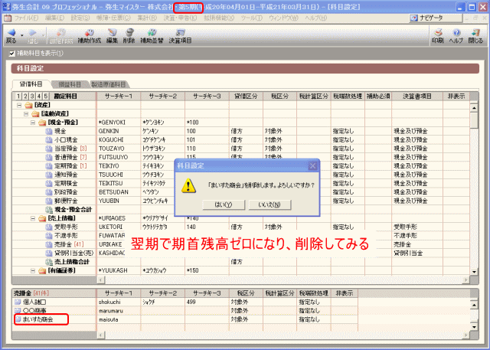Click the 普通預金 account icon
The image size is (490, 350).
(x=49, y=158)
